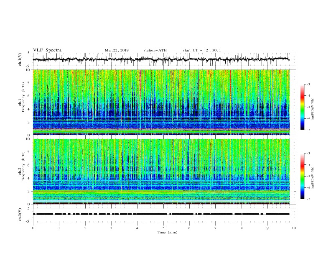Click time axis tick label "9"
Screen dimensions: 331x256
pos(267,228)
